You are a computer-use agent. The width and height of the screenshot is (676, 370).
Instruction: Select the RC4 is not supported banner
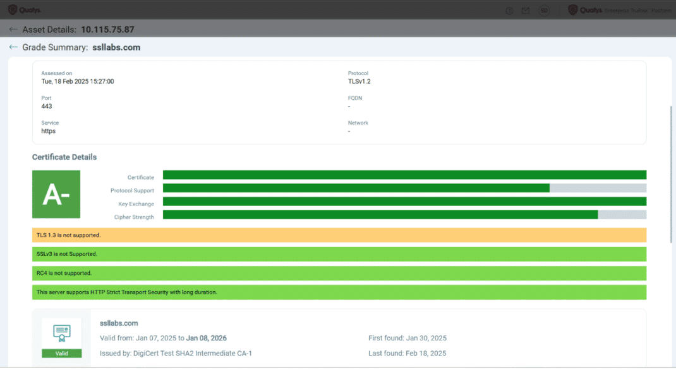coord(339,273)
